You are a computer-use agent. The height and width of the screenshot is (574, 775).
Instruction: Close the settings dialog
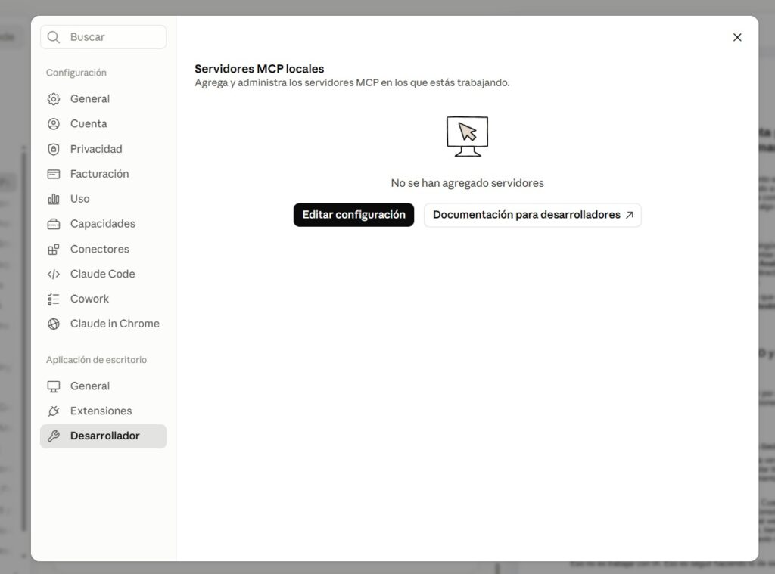737,38
